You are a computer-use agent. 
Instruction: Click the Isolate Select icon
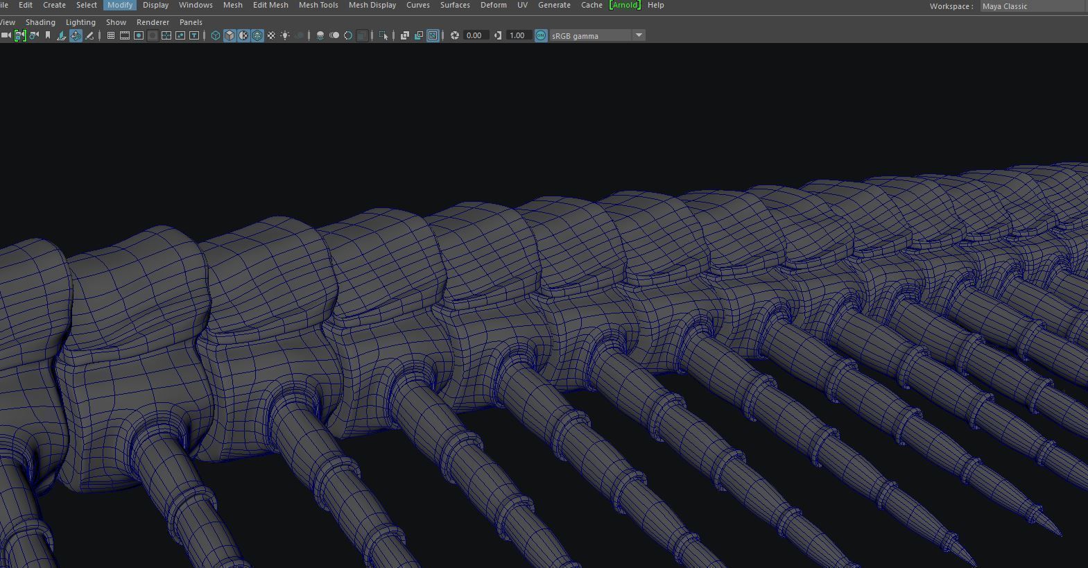pyautogui.click(x=383, y=35)
